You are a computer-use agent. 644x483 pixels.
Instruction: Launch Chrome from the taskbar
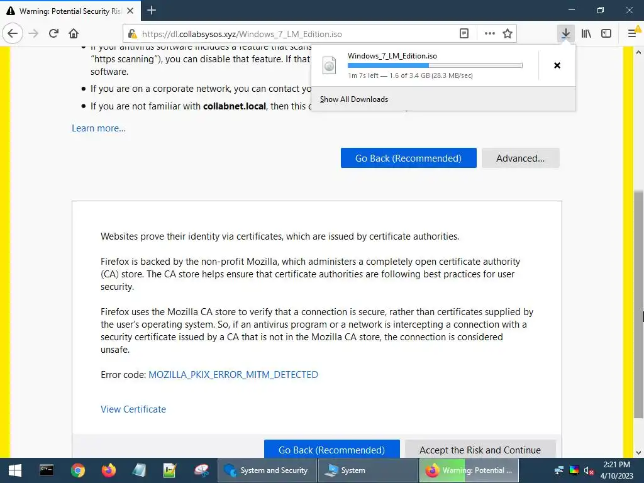(77, 470)
